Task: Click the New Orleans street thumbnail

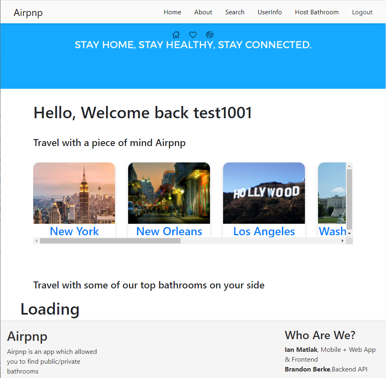Action: tap(169, 193)
